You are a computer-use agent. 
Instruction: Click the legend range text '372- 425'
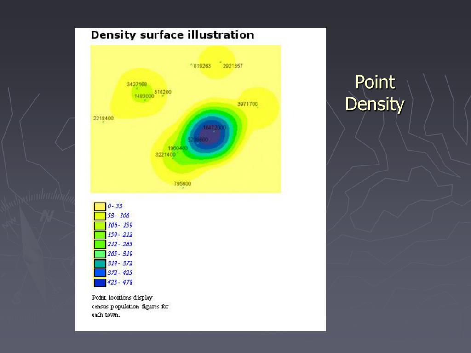click(x=120, y=273)
